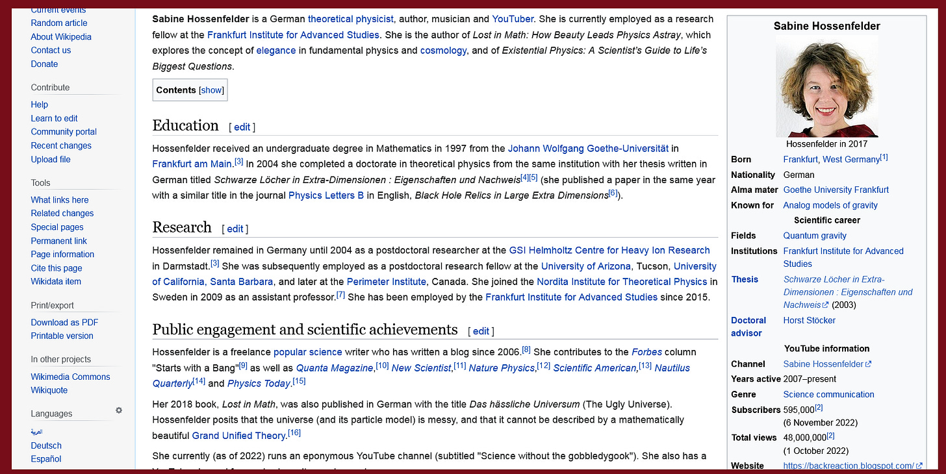Switch to the Deutsch language version
Viewport: 946px width, 474px height.
pos(46,445)
